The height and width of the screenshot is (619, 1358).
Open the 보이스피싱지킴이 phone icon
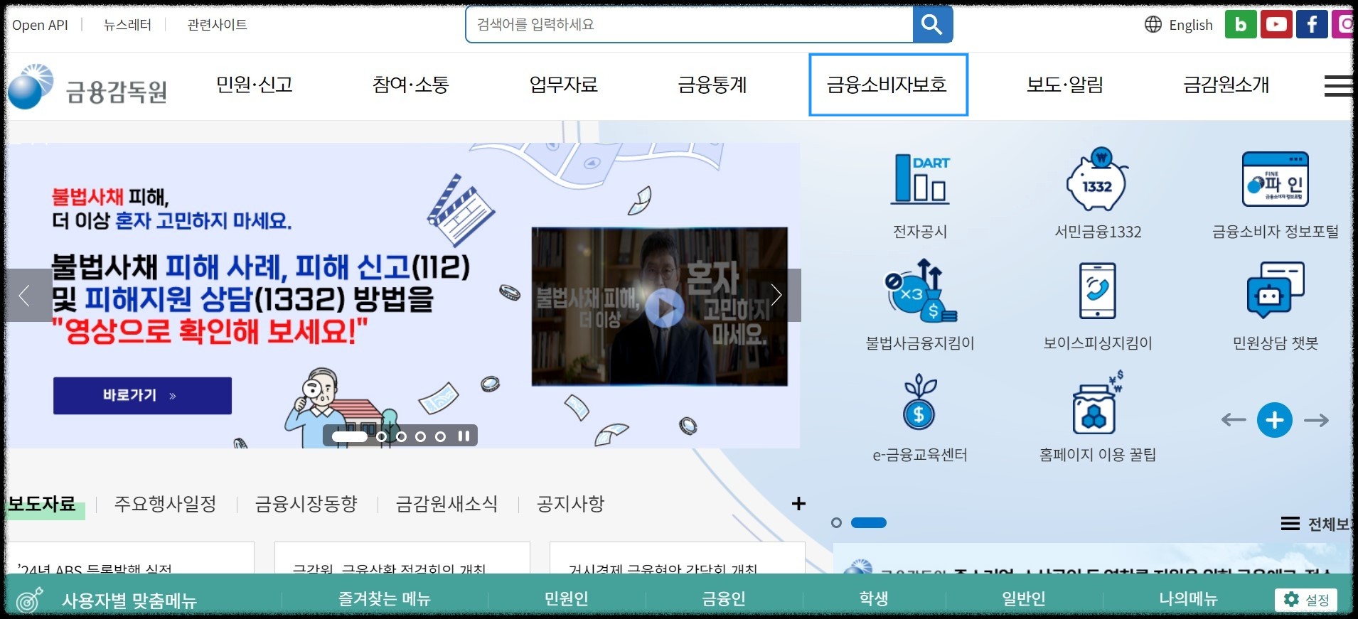pos(1097,291)
